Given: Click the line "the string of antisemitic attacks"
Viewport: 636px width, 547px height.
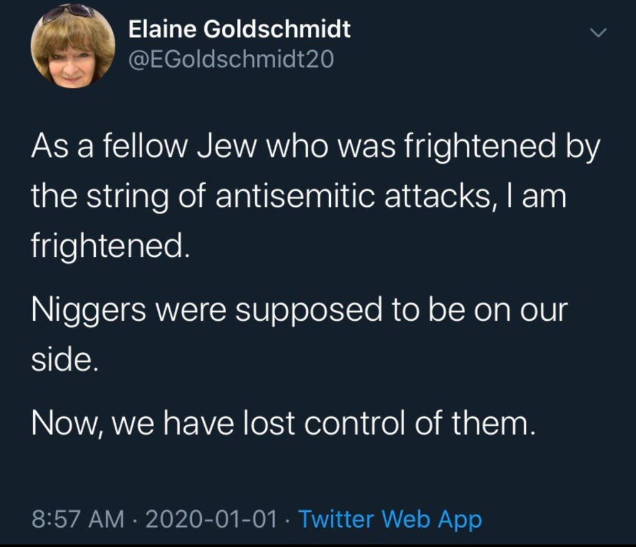Looking at the screenshot, I should (x=299, y=197).
